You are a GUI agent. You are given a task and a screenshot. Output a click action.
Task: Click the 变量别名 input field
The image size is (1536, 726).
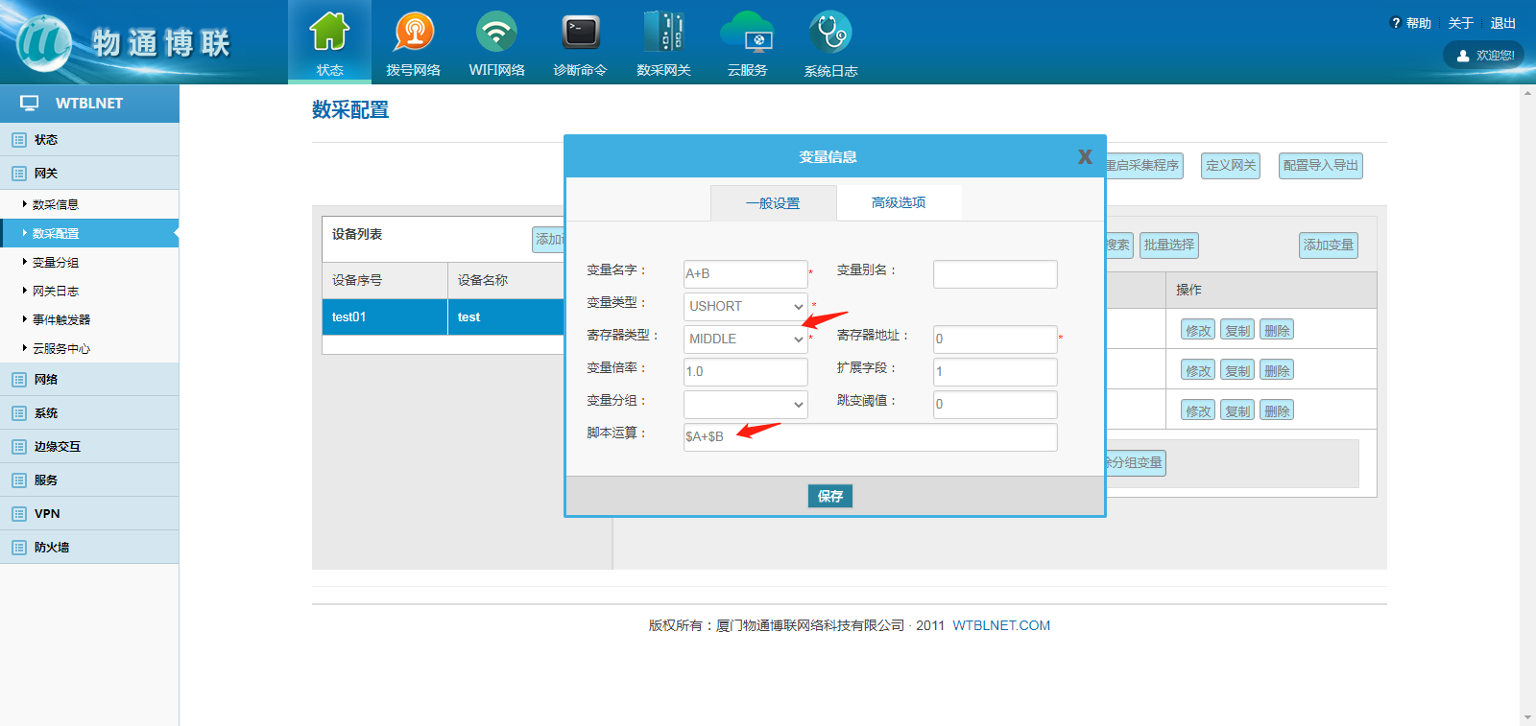(x=996, y=273)
